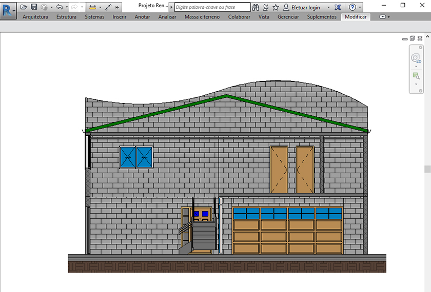Open the Favorites star icon
Image resolution: width=431 pixels, height=292 pixels.
276,8
